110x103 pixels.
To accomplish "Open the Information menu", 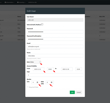I will 10,2.
